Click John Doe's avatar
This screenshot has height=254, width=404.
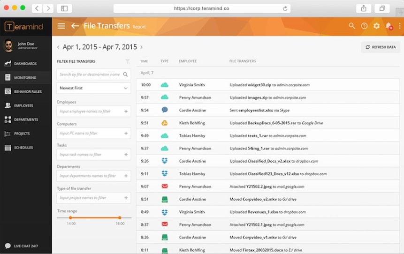(x=8, y=45)
